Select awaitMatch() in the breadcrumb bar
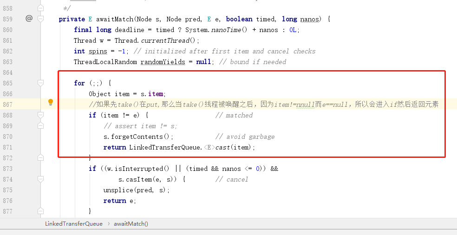The height and width of the screenshot is (235, 457). click(131, 224)
